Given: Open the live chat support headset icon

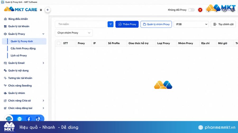Looking at the screenshot, I should pyautogui.click(x=9, y=119).
